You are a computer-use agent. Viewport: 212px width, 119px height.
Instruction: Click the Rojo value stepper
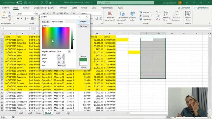coord(63,55)
